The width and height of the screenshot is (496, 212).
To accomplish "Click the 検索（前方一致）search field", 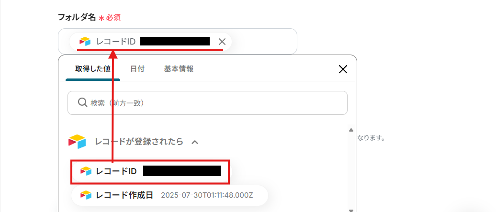I will 207,103.
